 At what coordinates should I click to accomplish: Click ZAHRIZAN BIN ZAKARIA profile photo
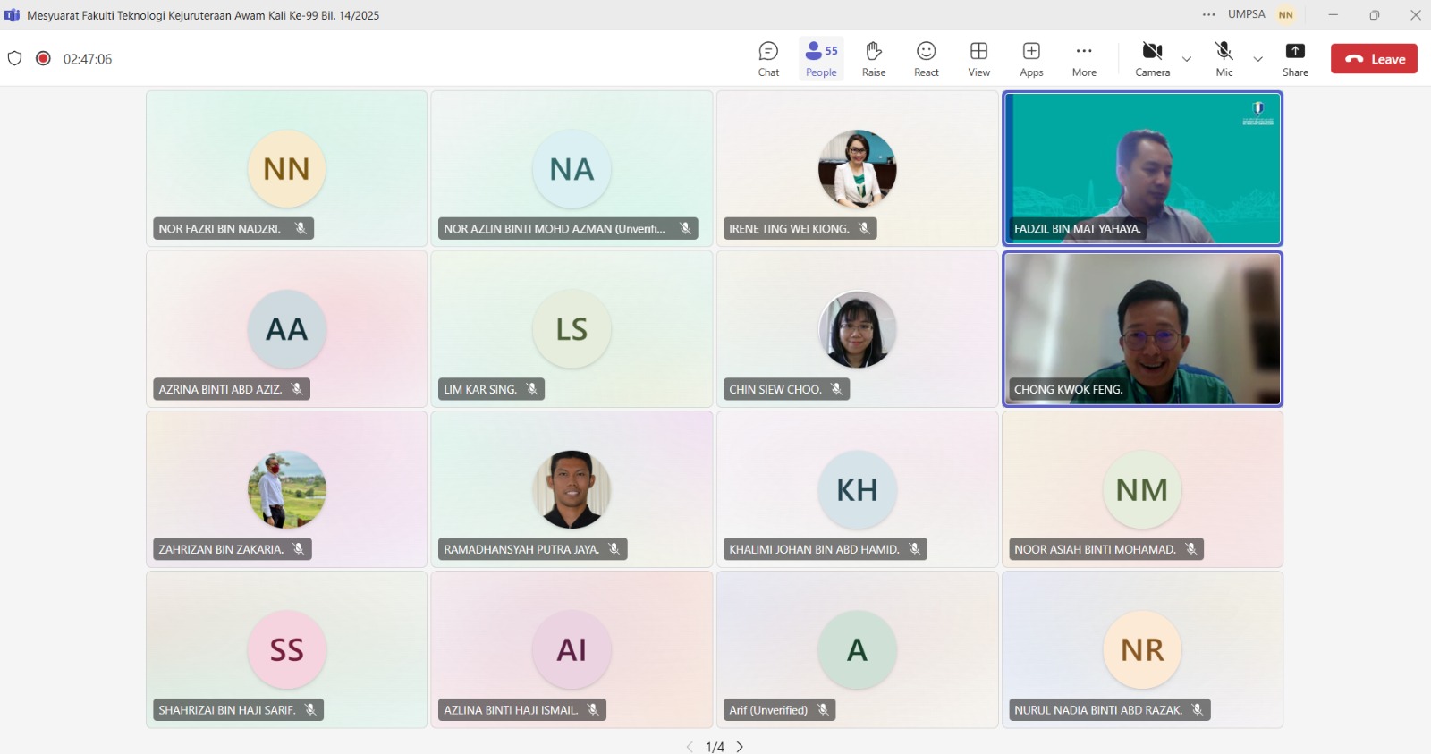click(x=286, y=489)
